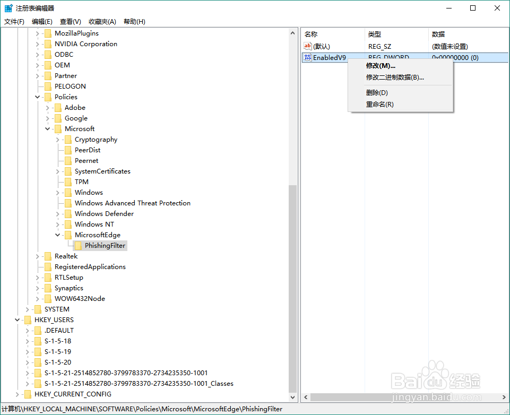Click the Windows Defender folder icon

[68, 214]
